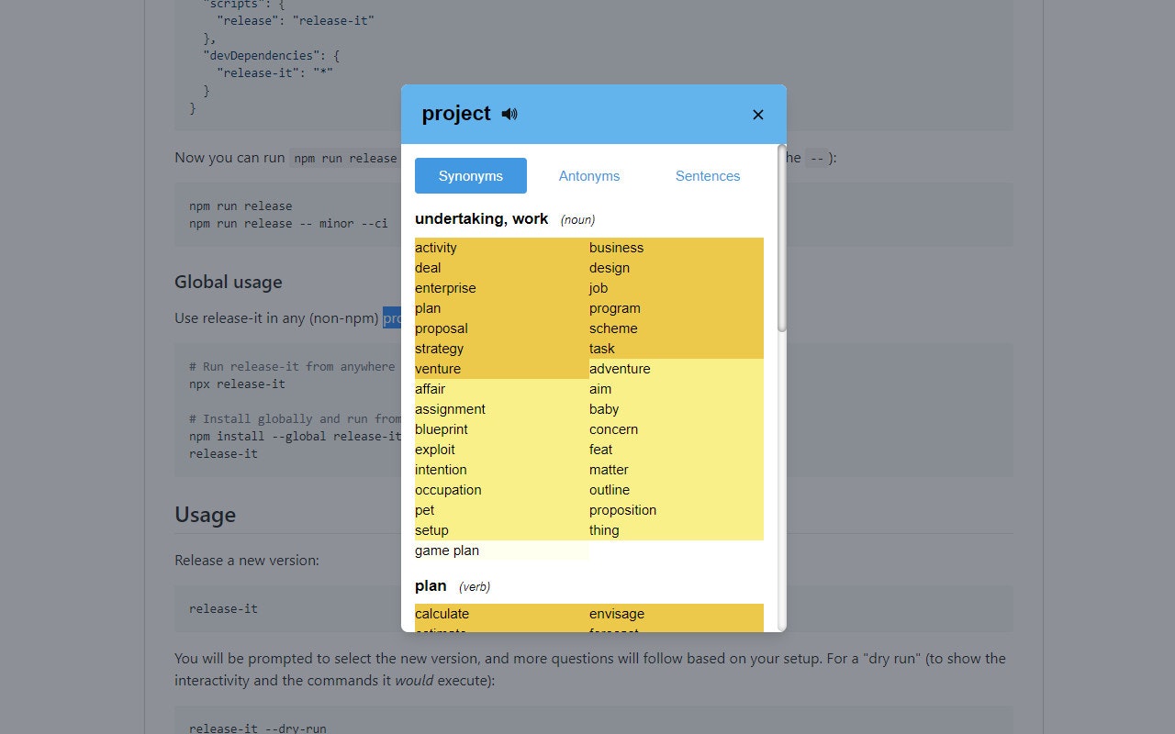This screenshot has width=1175, height=734.
Task: Click the synonym "matter"
Action: (x=609, y=470)
